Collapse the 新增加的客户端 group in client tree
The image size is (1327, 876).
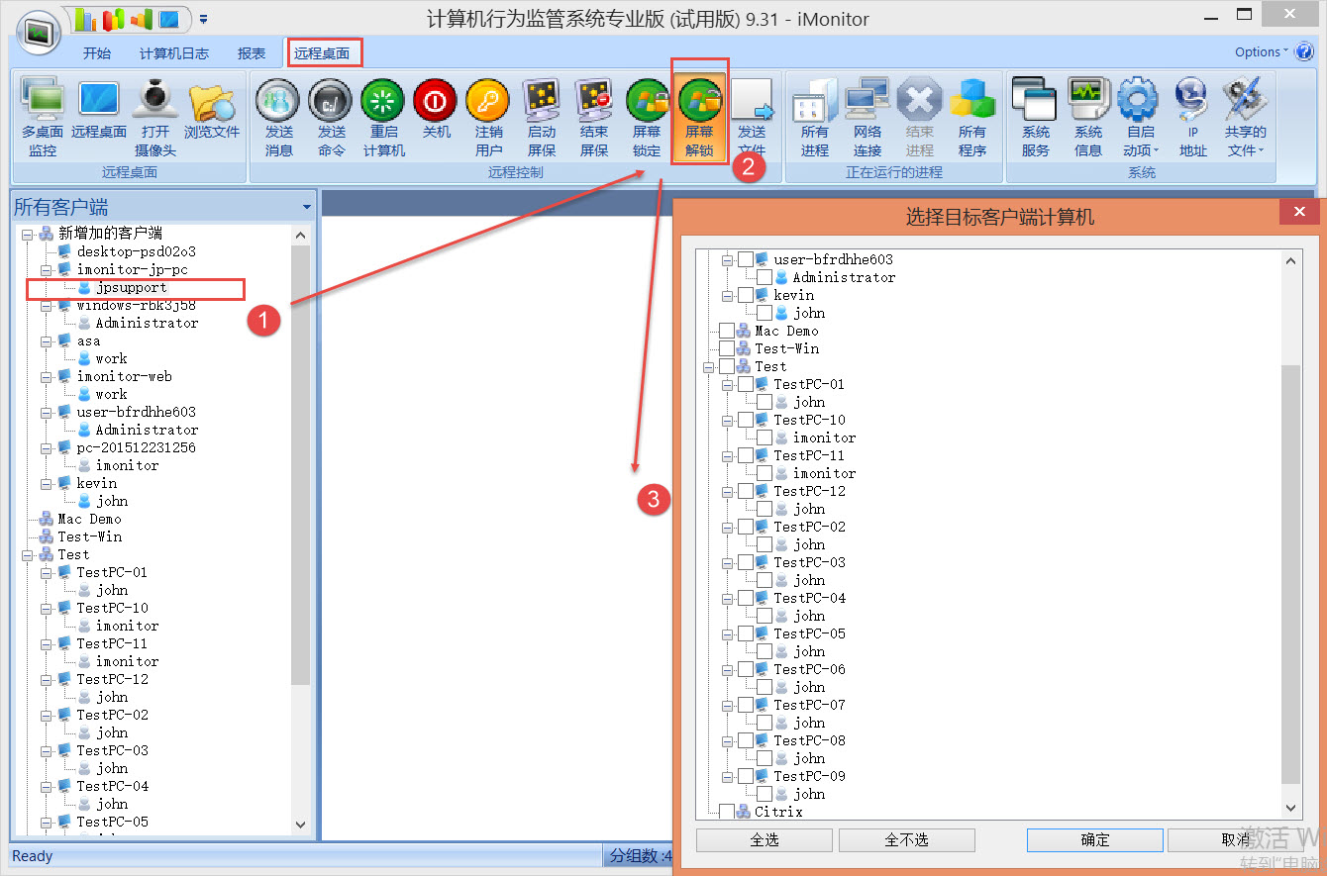[x=27, y=234]
